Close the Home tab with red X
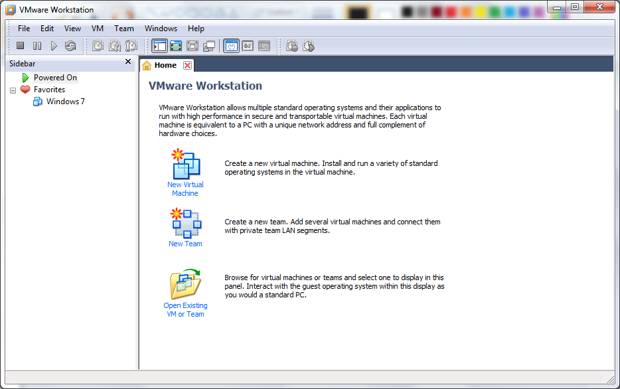Viewport: 620px width, 389px height. tap(188, 66)
